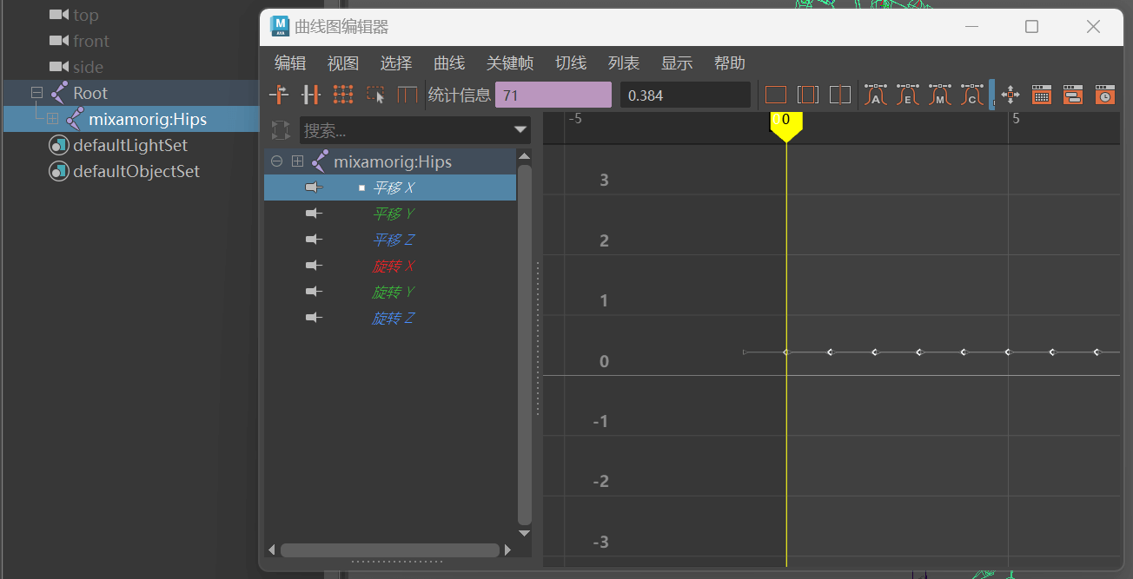The image size is (1133, 579).
Task: Click the Frame Playback Range icon
Action: 807,95
